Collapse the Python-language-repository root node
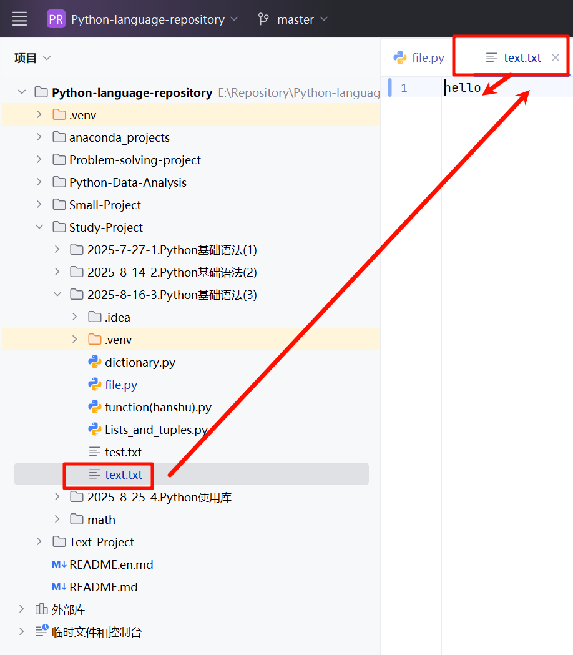This screenshot has width=573, height=655. pyautogui.click(x=22, y=92)
